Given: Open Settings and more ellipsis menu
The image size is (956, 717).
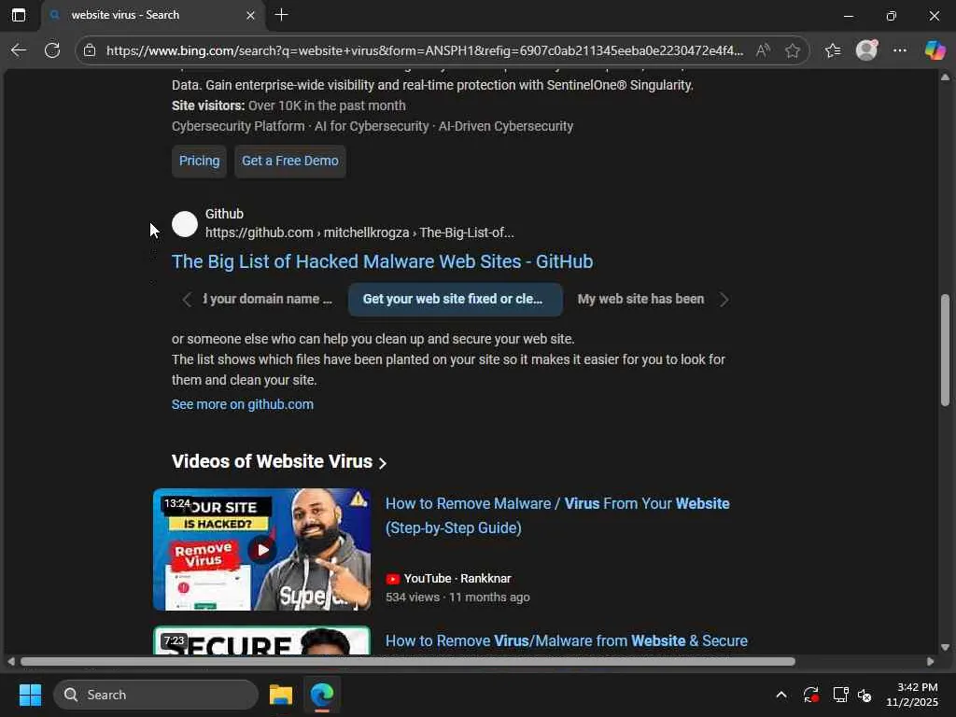Looking at the screenshot, I should 900,50.
